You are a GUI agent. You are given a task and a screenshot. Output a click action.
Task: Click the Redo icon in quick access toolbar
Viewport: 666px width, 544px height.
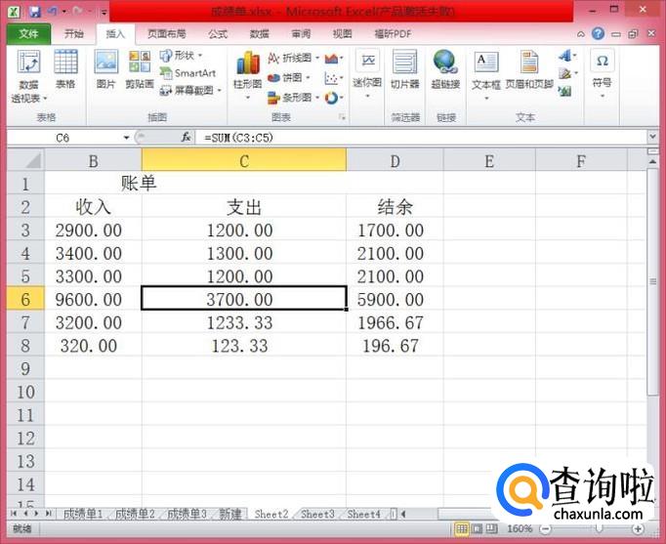(78, 12)
